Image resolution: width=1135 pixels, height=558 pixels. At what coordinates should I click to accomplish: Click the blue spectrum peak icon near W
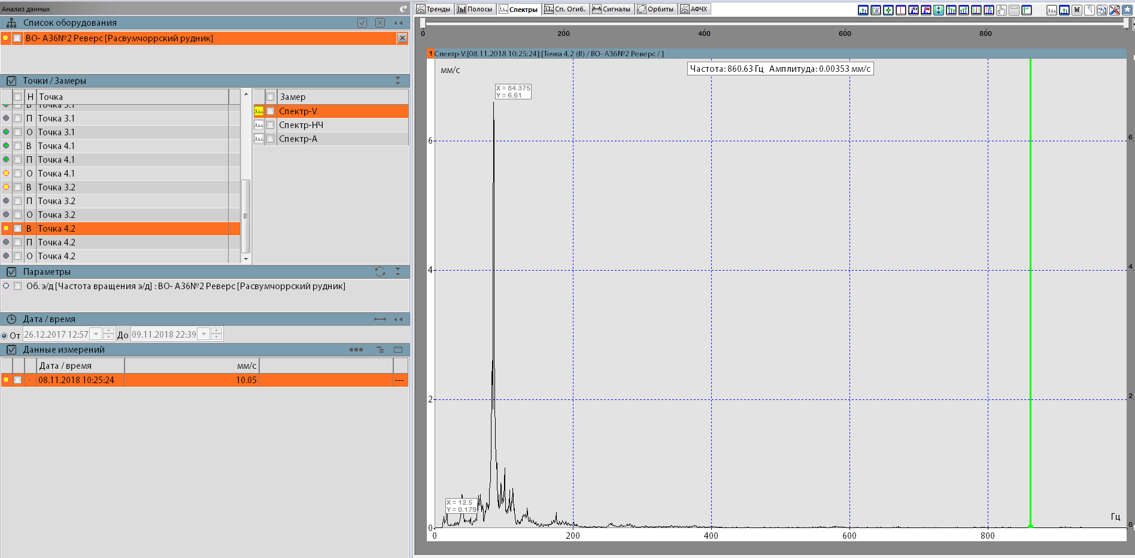click(x=1064, y=10)
